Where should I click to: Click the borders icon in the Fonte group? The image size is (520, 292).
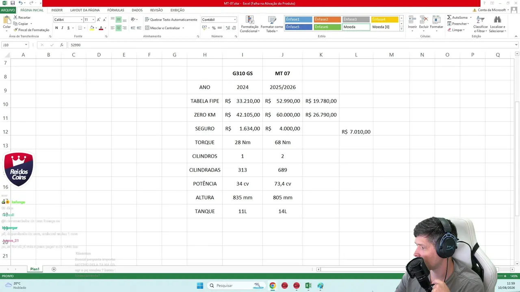click(x=80, y=28)
